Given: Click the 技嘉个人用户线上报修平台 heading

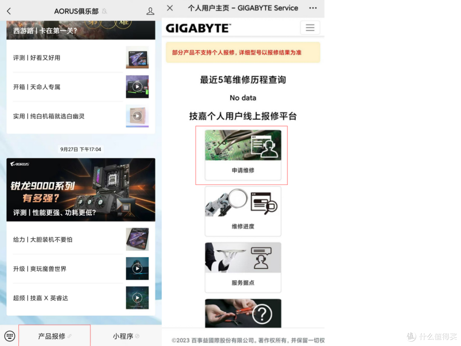Looking at the screenshot, I should tap(243, 116).
